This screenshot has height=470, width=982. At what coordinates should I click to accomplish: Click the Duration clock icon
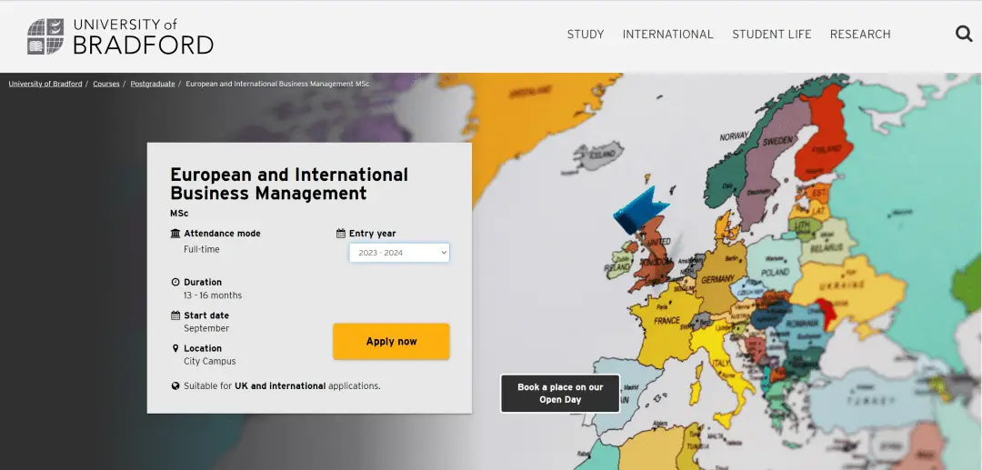(x=175, y=282)
